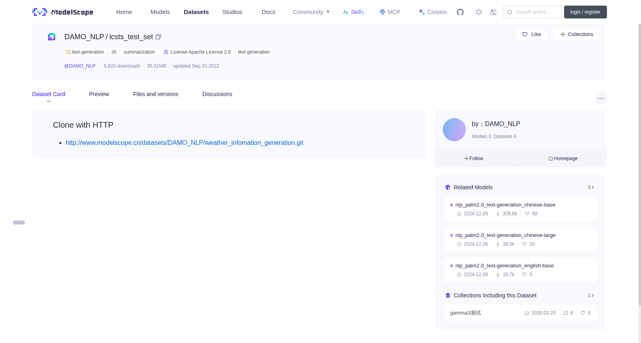
Task: Click the text-generation tag icon
Action: [x=68, y=52]
